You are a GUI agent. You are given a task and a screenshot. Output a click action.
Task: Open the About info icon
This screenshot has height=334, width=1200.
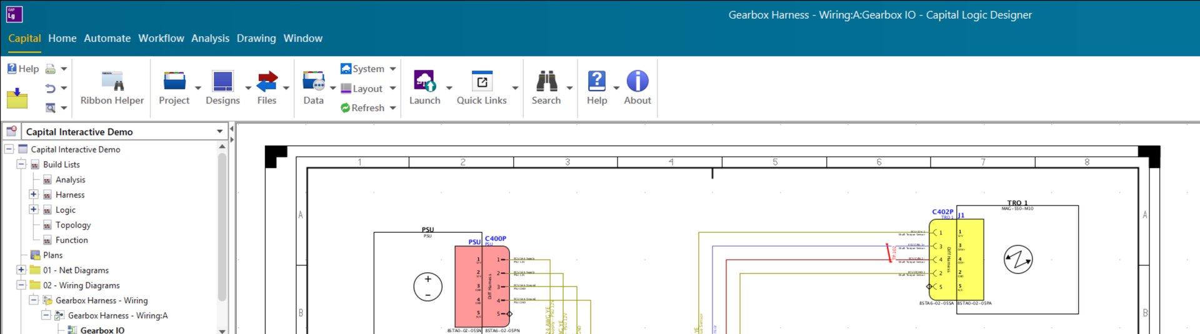(637, 81)
